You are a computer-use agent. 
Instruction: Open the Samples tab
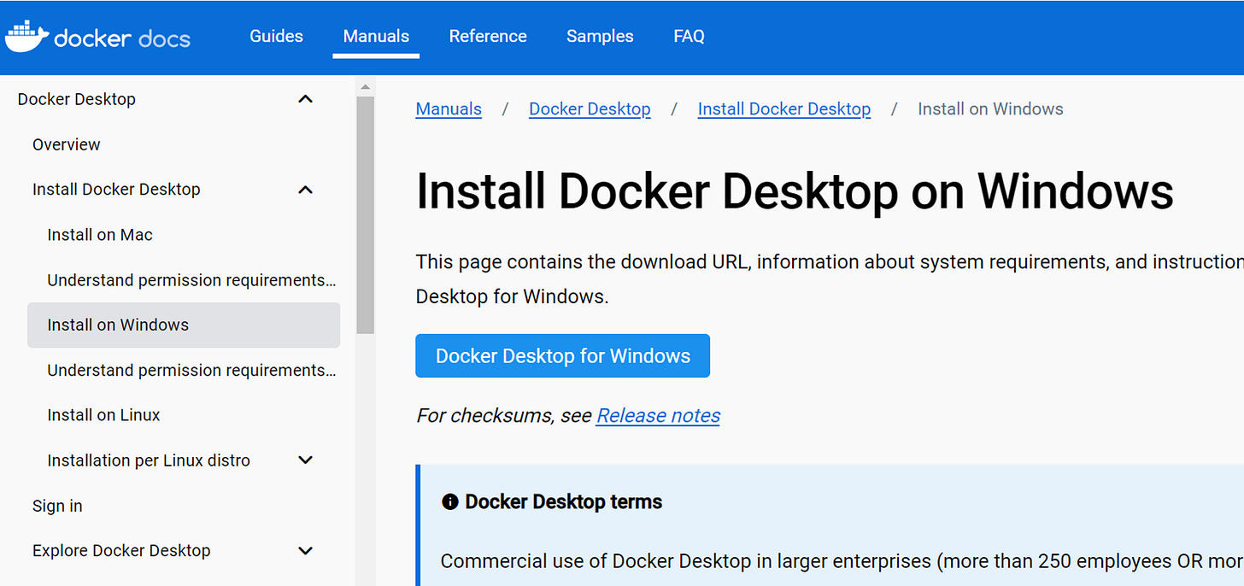600,36
